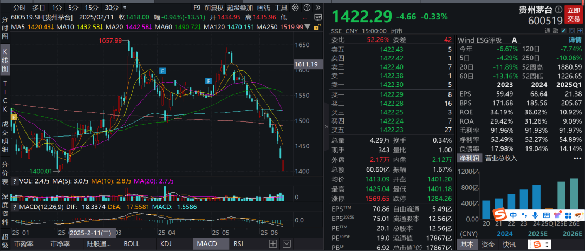
Task: Switch to 15分 chart period
Action: click(x=92, y=8)
